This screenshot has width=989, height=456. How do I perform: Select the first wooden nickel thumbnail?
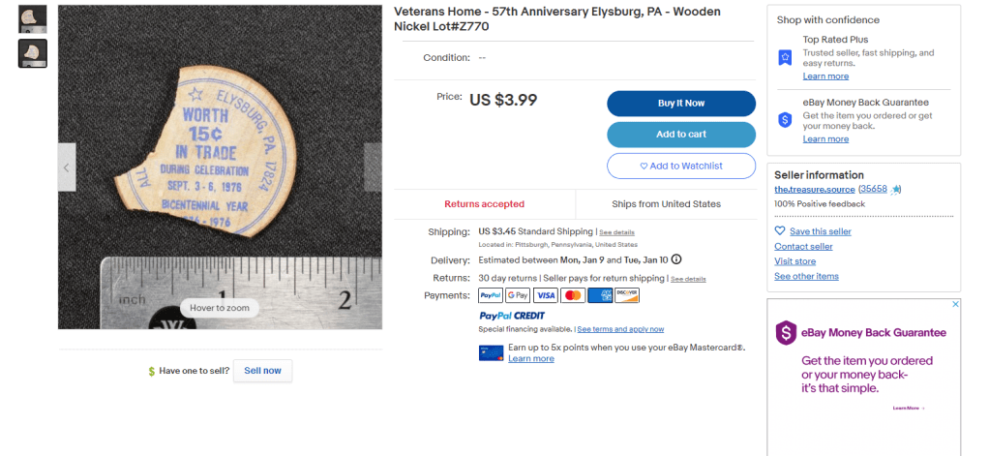pyautogui.click(x=33, y=18)
